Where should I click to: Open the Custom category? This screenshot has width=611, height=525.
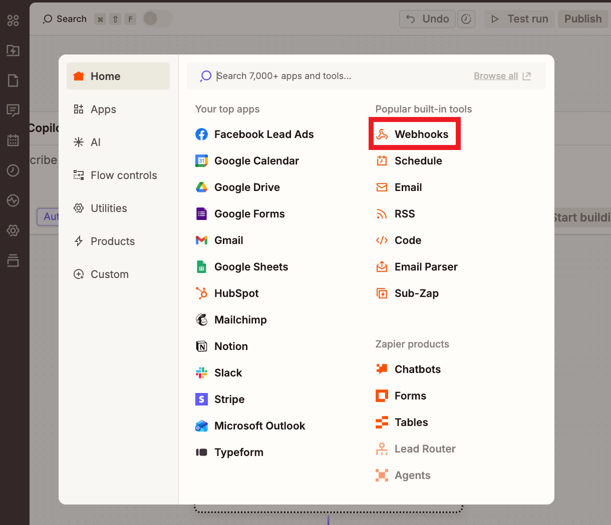pos(118,274)
